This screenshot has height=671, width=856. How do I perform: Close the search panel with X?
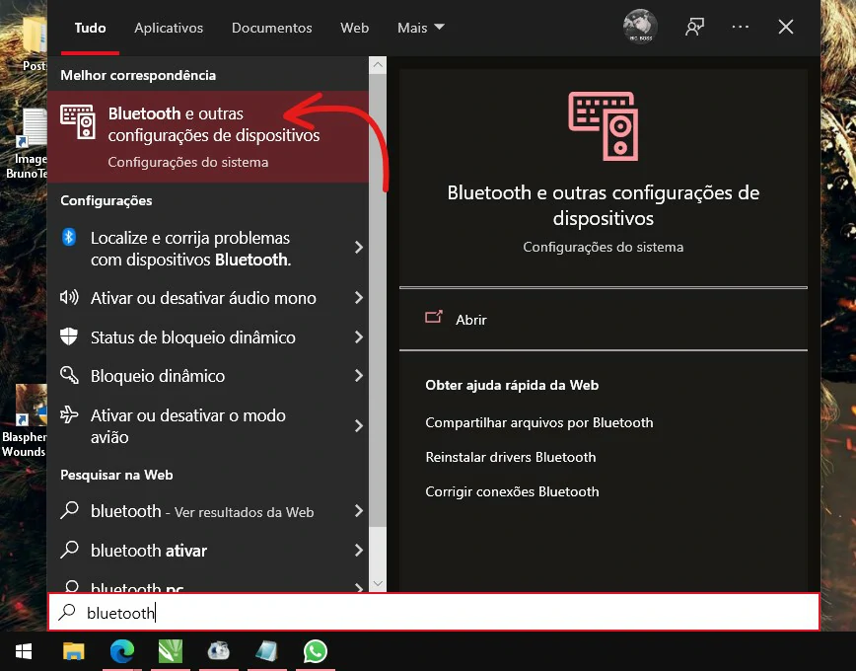(786, 27)
